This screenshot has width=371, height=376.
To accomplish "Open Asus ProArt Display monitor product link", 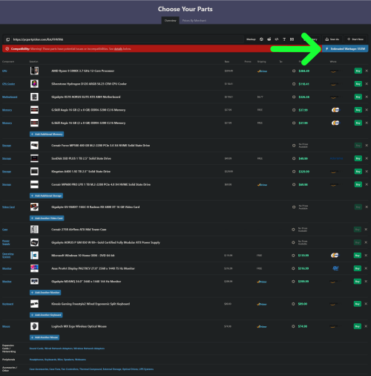I will pyautogui.click(x=93, y=268).
